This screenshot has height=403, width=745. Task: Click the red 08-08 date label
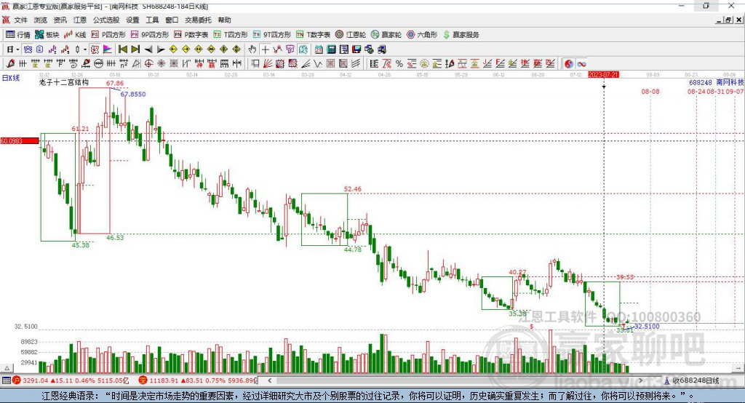click(x=650, y=91)
